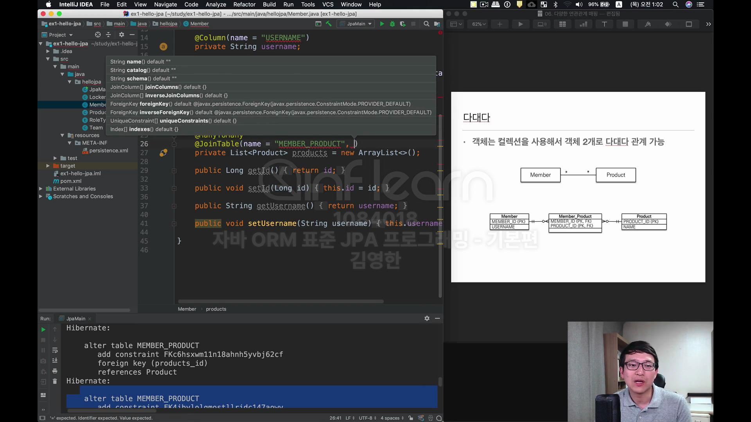Open Run panel settings gear
This screenshot has width=751, height=422.
(427, 318)
